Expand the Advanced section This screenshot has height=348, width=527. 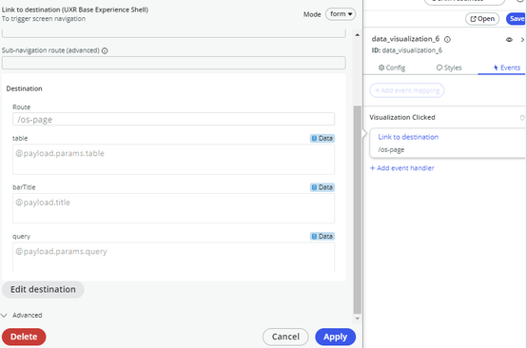coord(22,316)
